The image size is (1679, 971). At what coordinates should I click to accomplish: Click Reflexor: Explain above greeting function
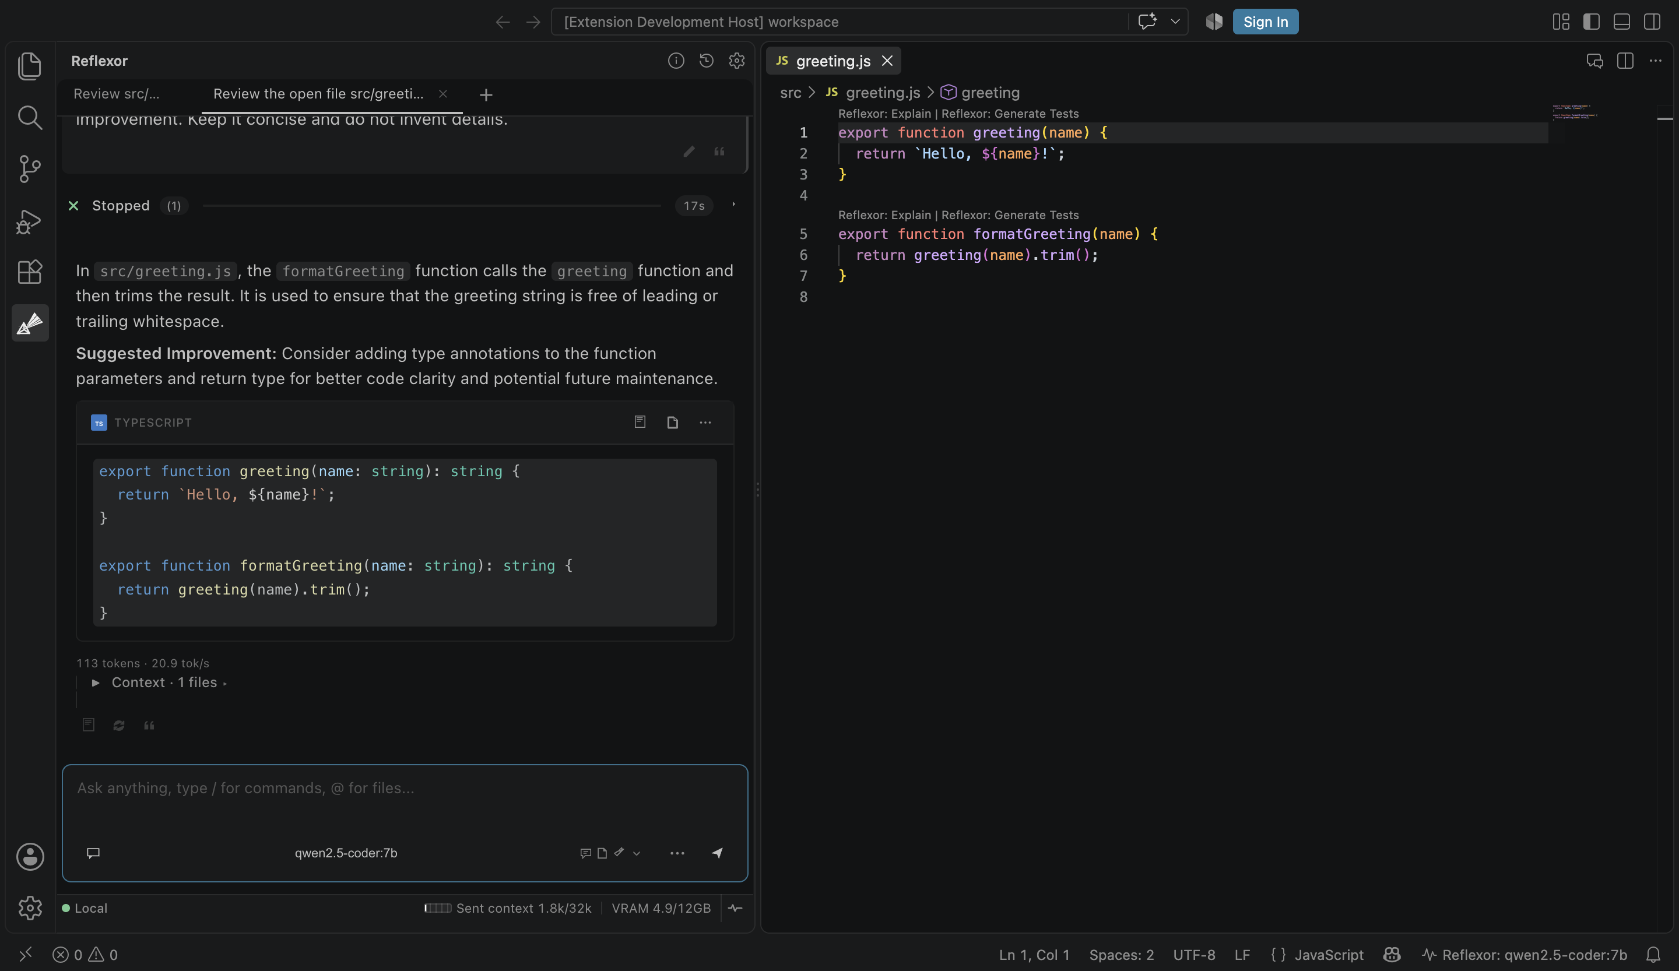click(884, 114)
